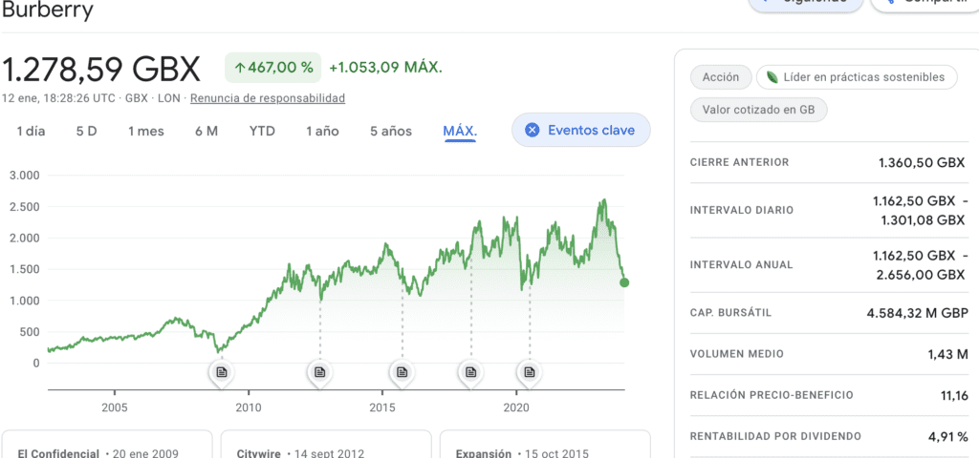The image size is (979, 458).
Task: Click the Burberry title
Action: pyautogui.click(x=48, y=10)
